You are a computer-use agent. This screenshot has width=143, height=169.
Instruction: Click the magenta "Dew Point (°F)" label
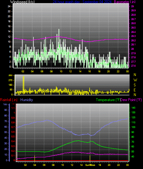click(131, 100)
